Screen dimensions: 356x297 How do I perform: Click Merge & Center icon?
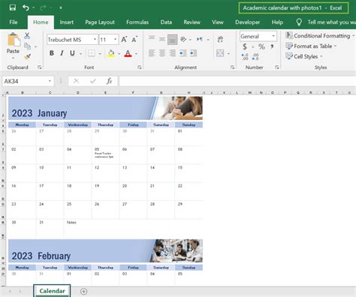tap(220, 53)
